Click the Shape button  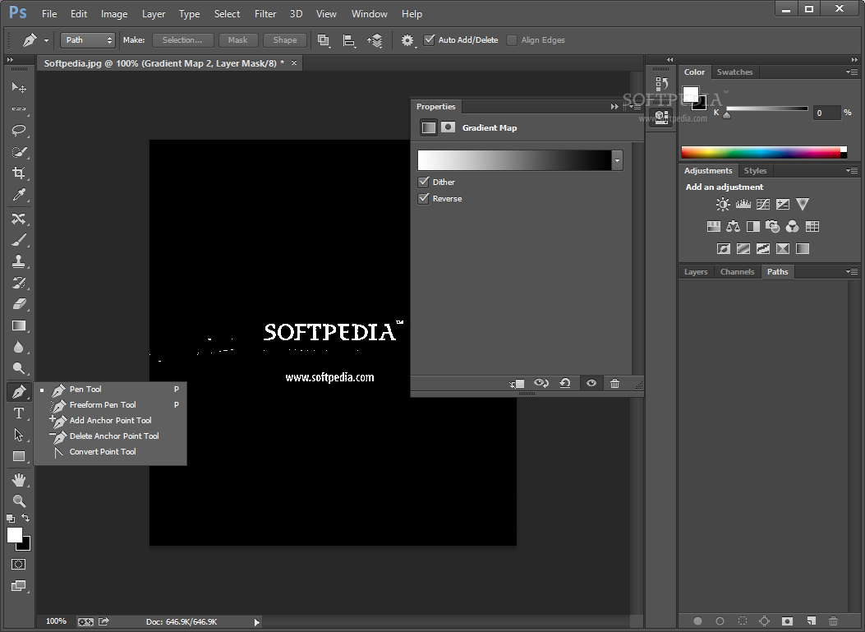(x=285, y=39)
